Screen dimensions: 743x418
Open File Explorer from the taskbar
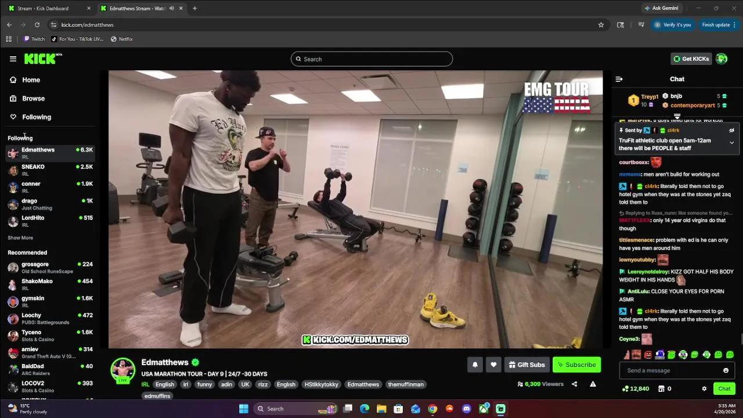381,409
